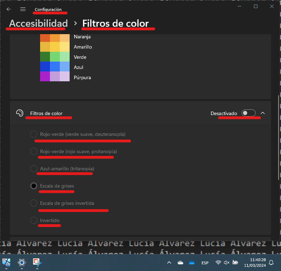Toggle the Filtros de color switch on

click(248, 113)
